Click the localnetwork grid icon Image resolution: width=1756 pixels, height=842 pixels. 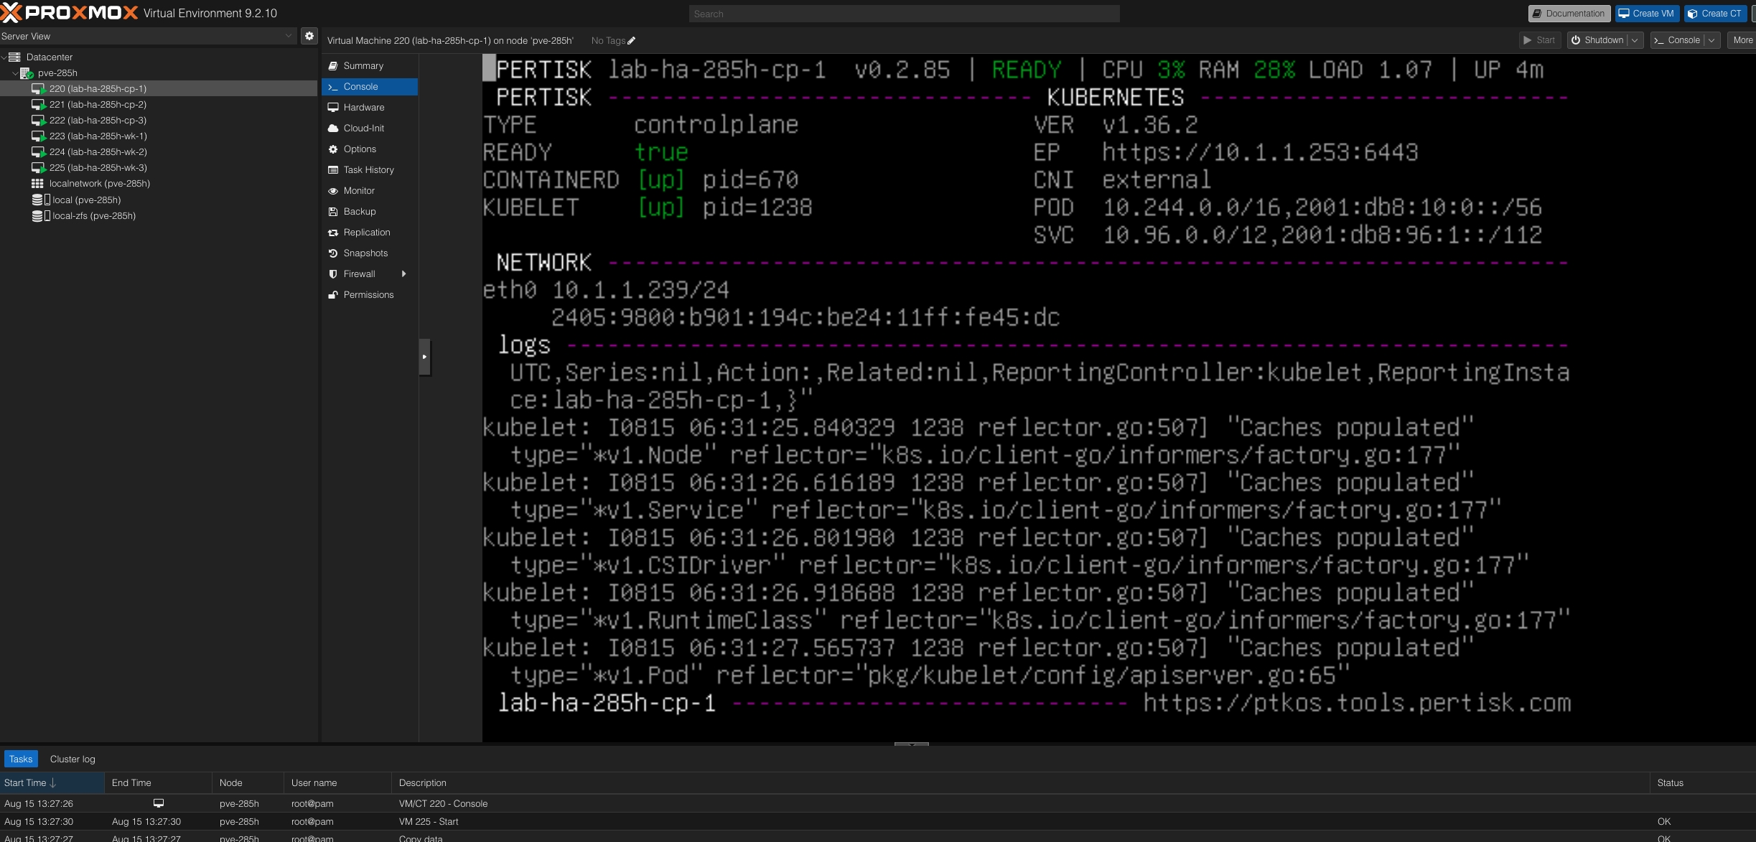(x=37, y=184)
